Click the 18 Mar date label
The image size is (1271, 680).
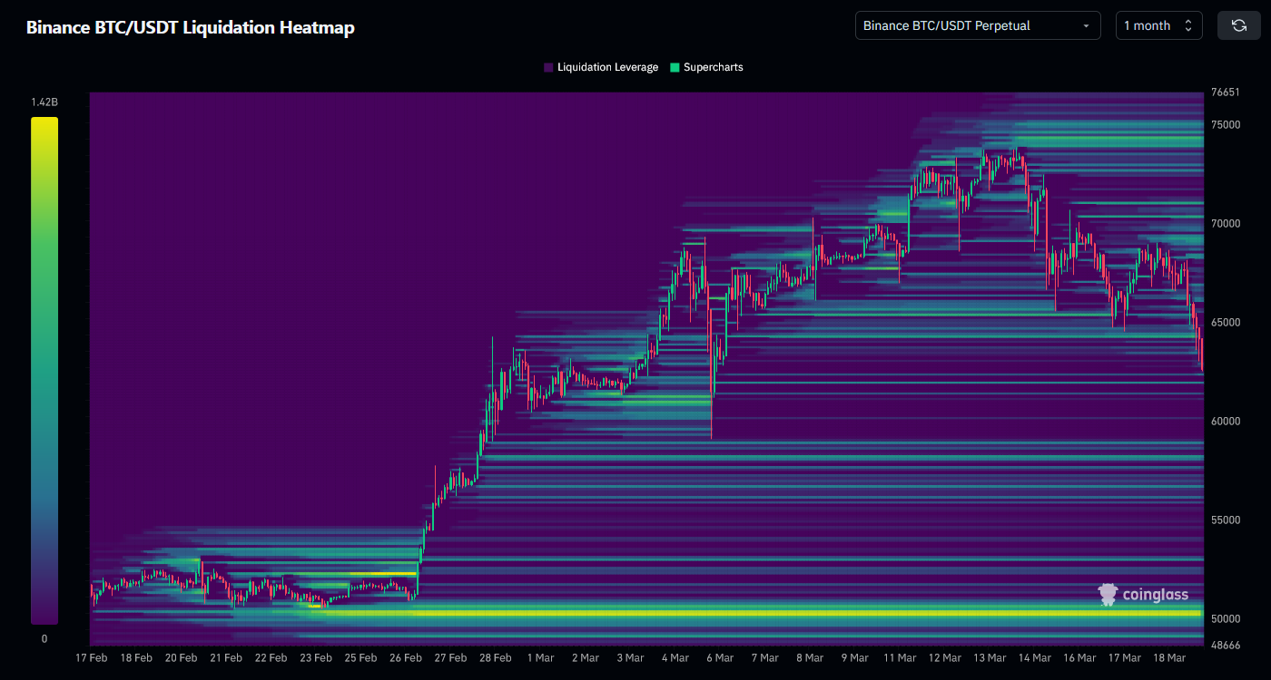click(x=1169, y=658)
